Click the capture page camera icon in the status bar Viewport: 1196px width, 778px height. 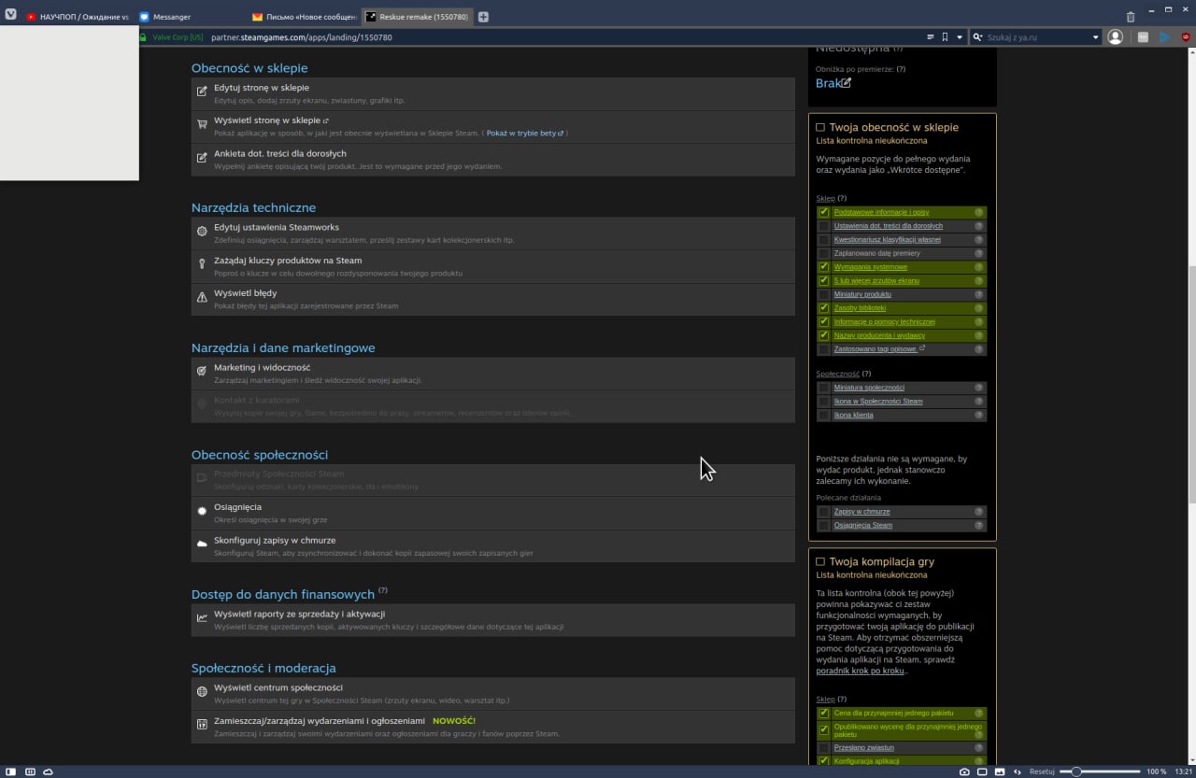pyautogui.click(x=964, y=771)
